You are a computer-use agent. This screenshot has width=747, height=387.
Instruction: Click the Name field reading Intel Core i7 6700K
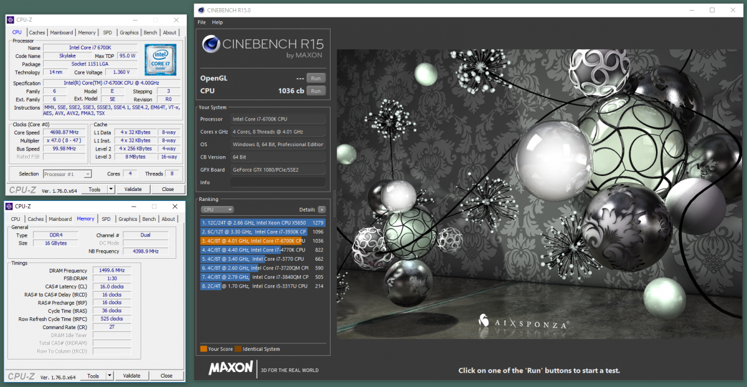point(91,48)
